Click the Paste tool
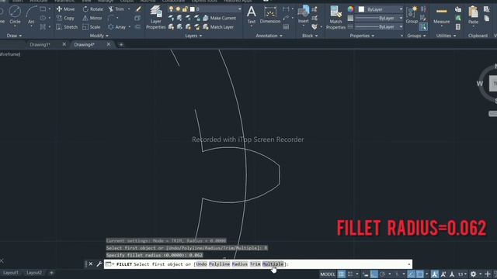497x279 pixels. point(473,15)
